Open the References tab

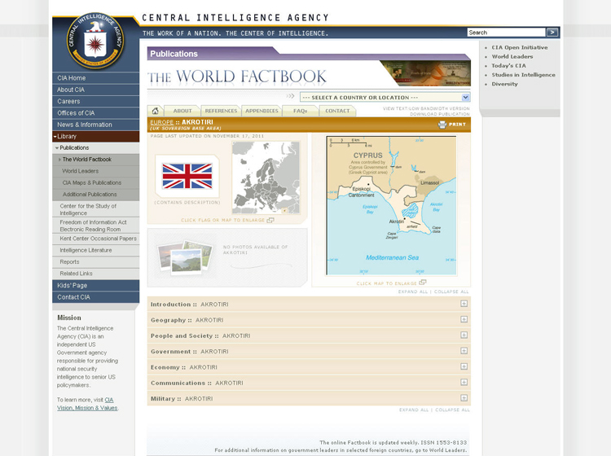click(221, 111)
